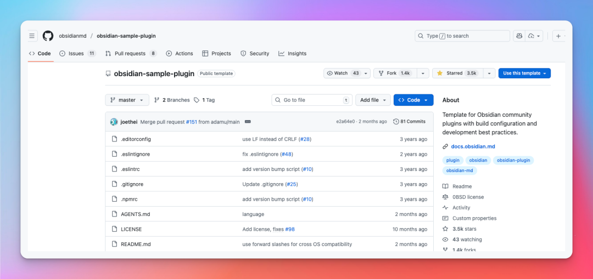Click the eye icon beside 43 watching

coord(445,240)
